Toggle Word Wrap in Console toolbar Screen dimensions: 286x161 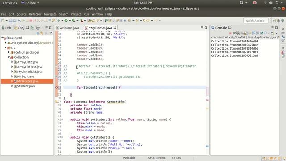[x=250, y=33]
